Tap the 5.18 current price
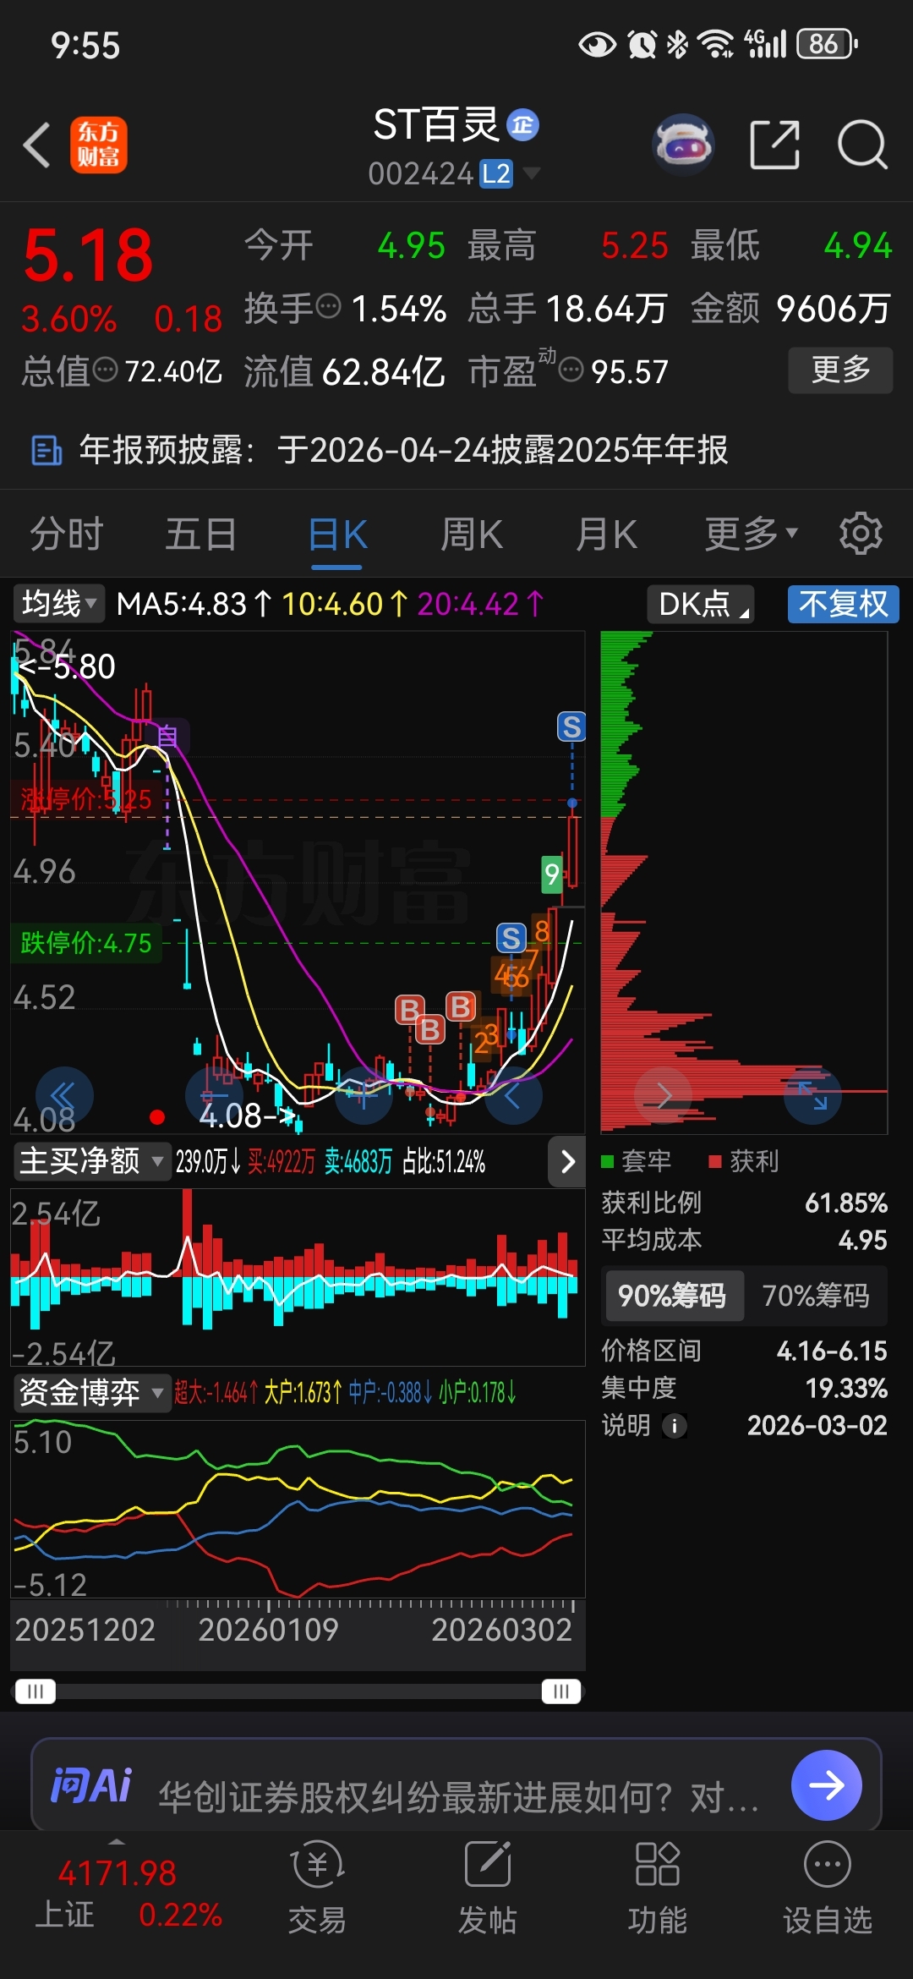Screen dimensions: 913x1979 (x=88, y=255)
